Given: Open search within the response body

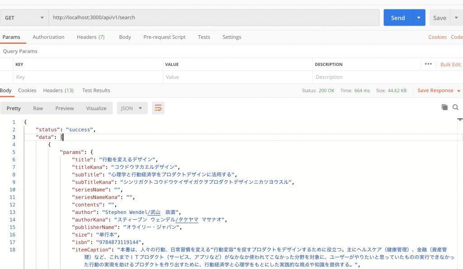Looking at the screenshot, I should point(455,107).
